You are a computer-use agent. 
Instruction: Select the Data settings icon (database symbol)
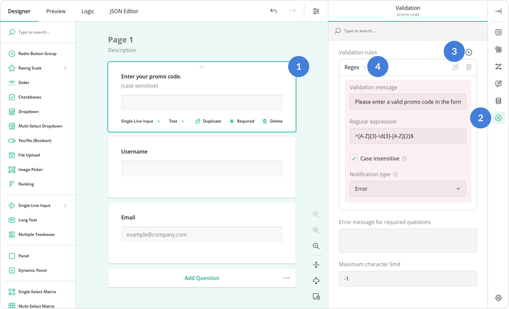498,101
